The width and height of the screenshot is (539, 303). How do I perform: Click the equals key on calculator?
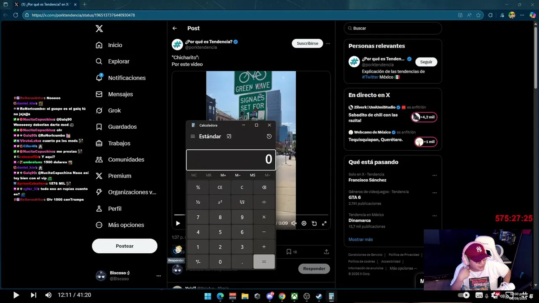coord(264,262)
